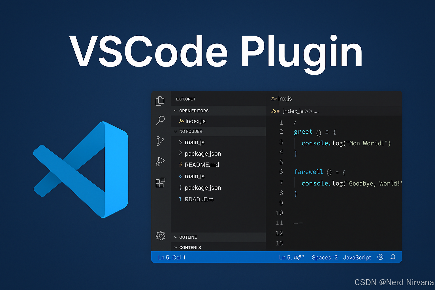Click line number 1 in the gutter

coord(281,123)
